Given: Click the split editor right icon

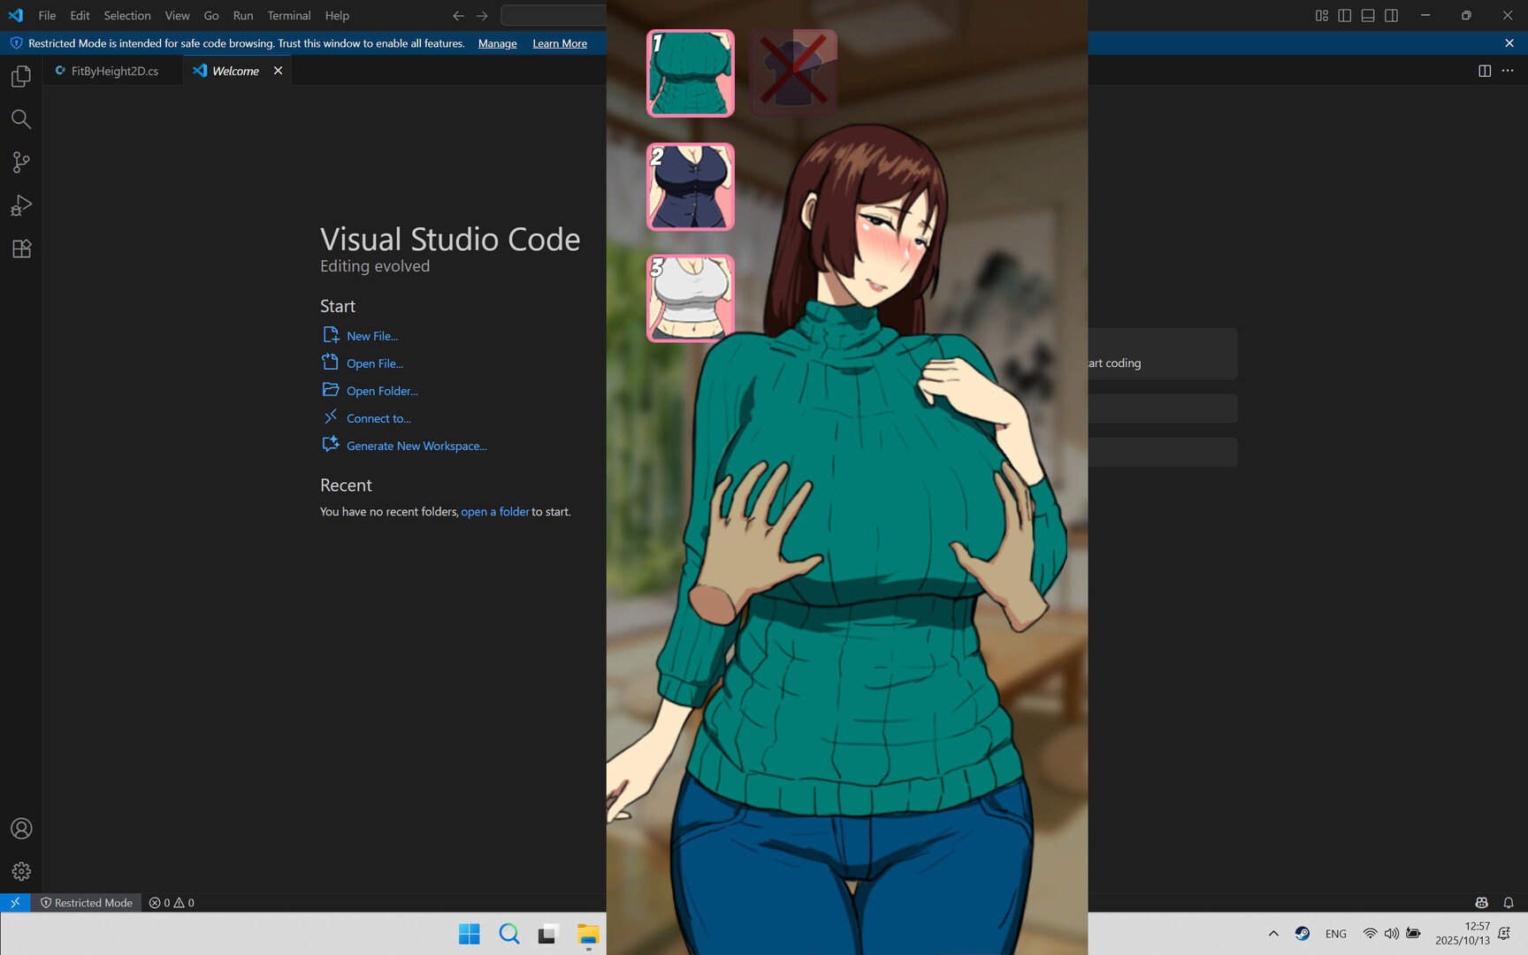Looking at the screenshot, I should click(x=1485, y=71).
